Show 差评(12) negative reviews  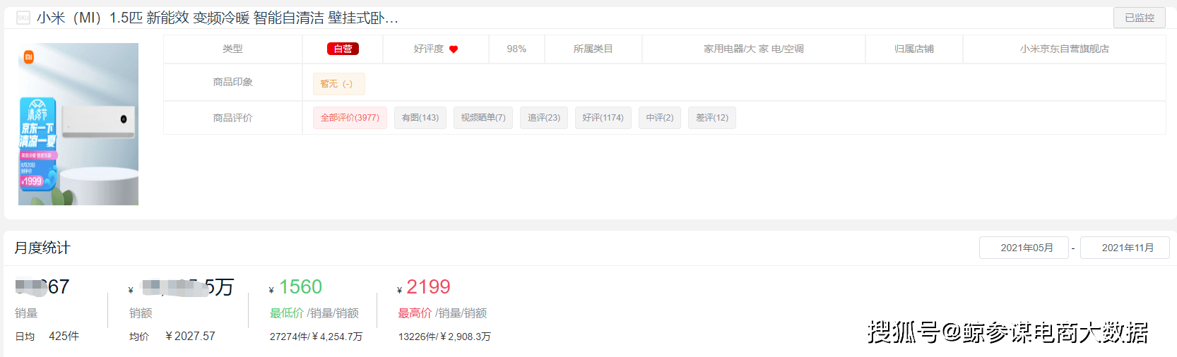pos(712,118)
